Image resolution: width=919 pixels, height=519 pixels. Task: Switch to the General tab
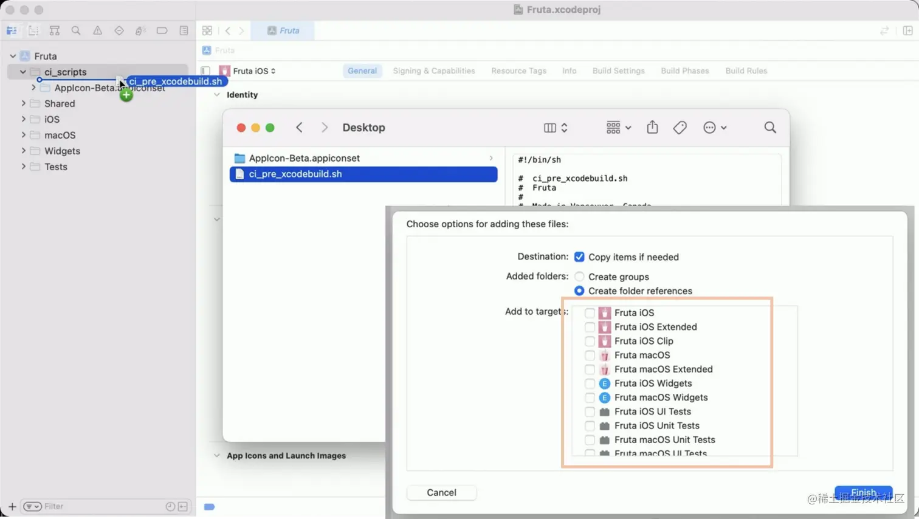(x=362, y=71)
